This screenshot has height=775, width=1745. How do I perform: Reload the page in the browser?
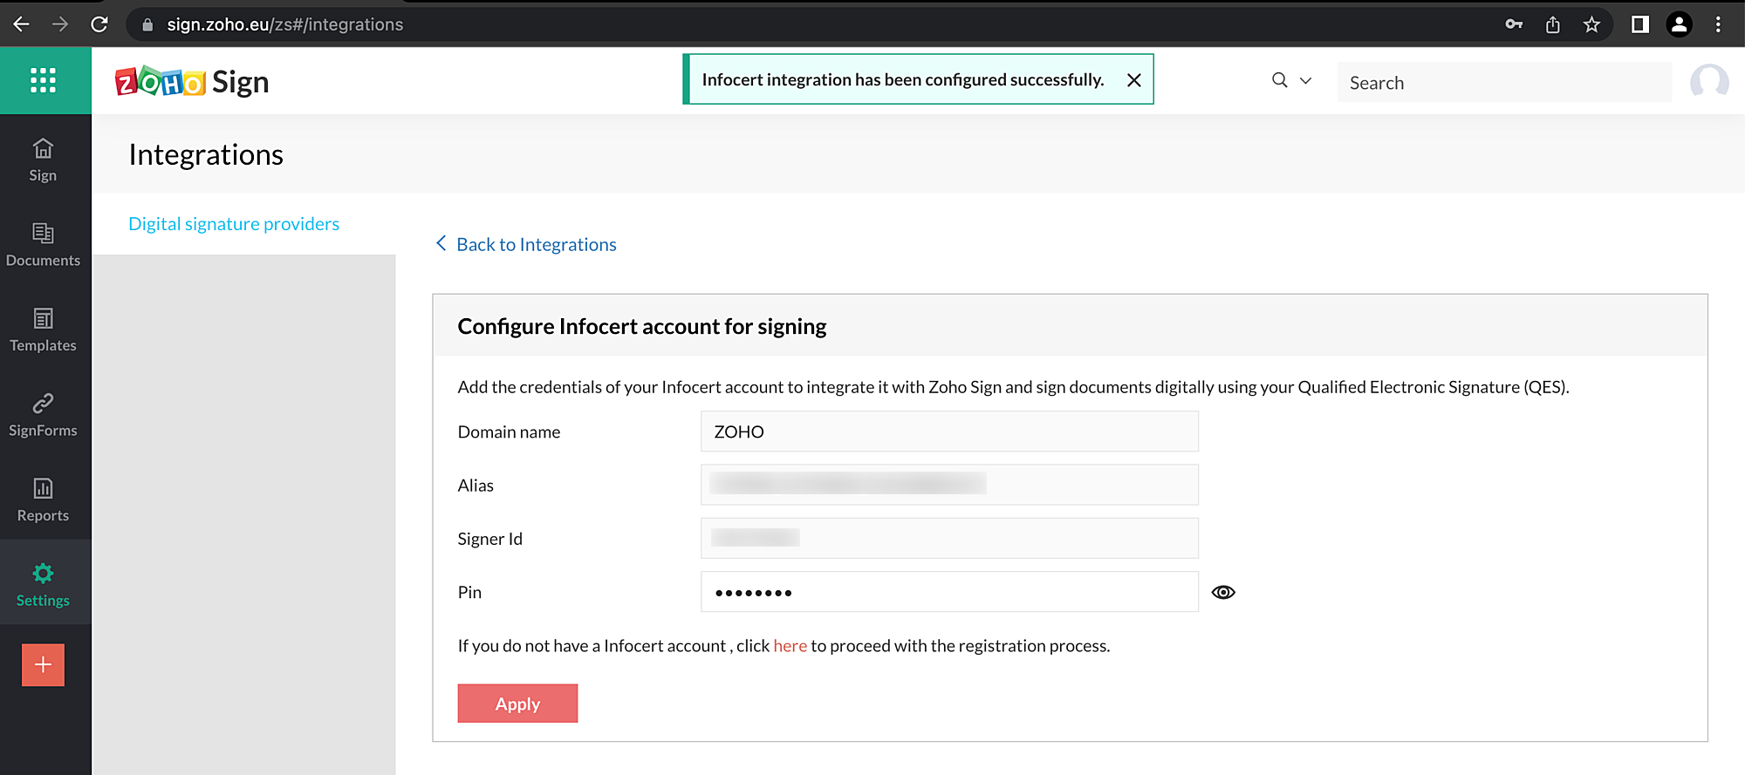pyautogui.click(x=99, y=24)
